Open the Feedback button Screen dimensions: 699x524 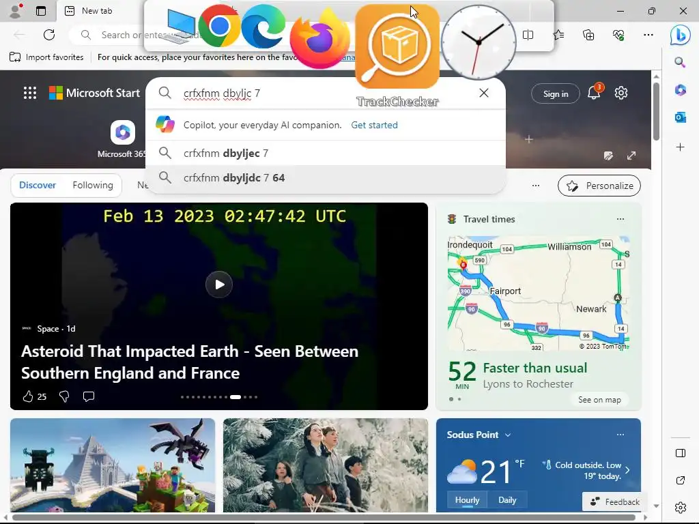coord(615,501)
